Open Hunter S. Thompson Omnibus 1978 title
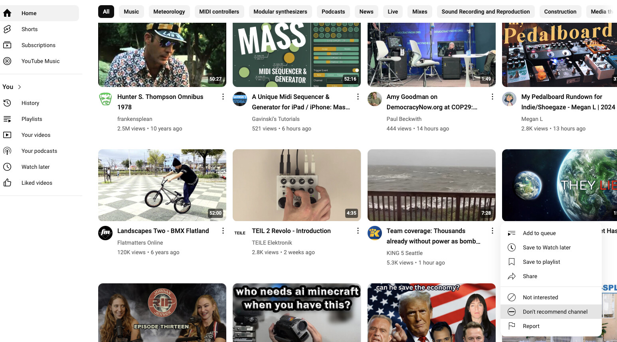Screen dimensions: 617x342 click(160, 102)
